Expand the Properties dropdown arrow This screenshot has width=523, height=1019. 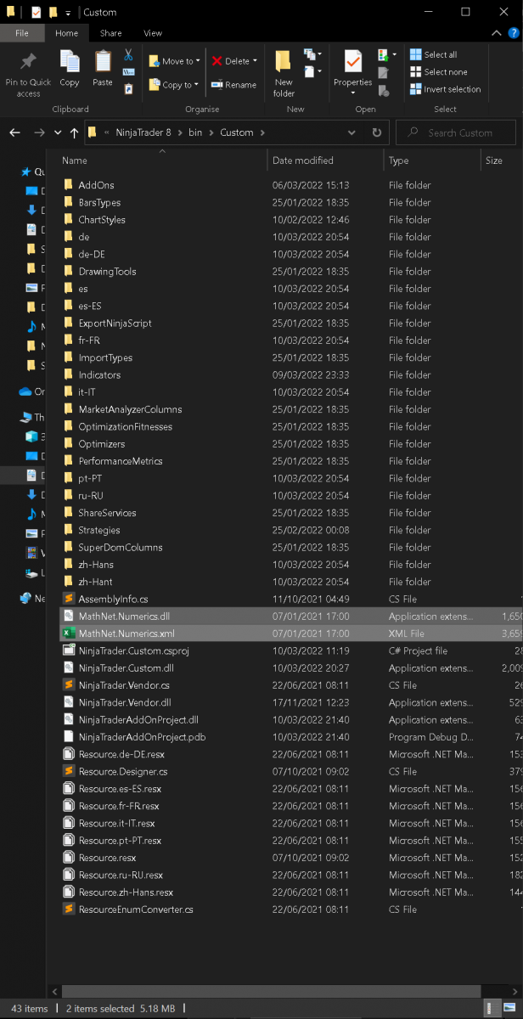tap(353, 93)
